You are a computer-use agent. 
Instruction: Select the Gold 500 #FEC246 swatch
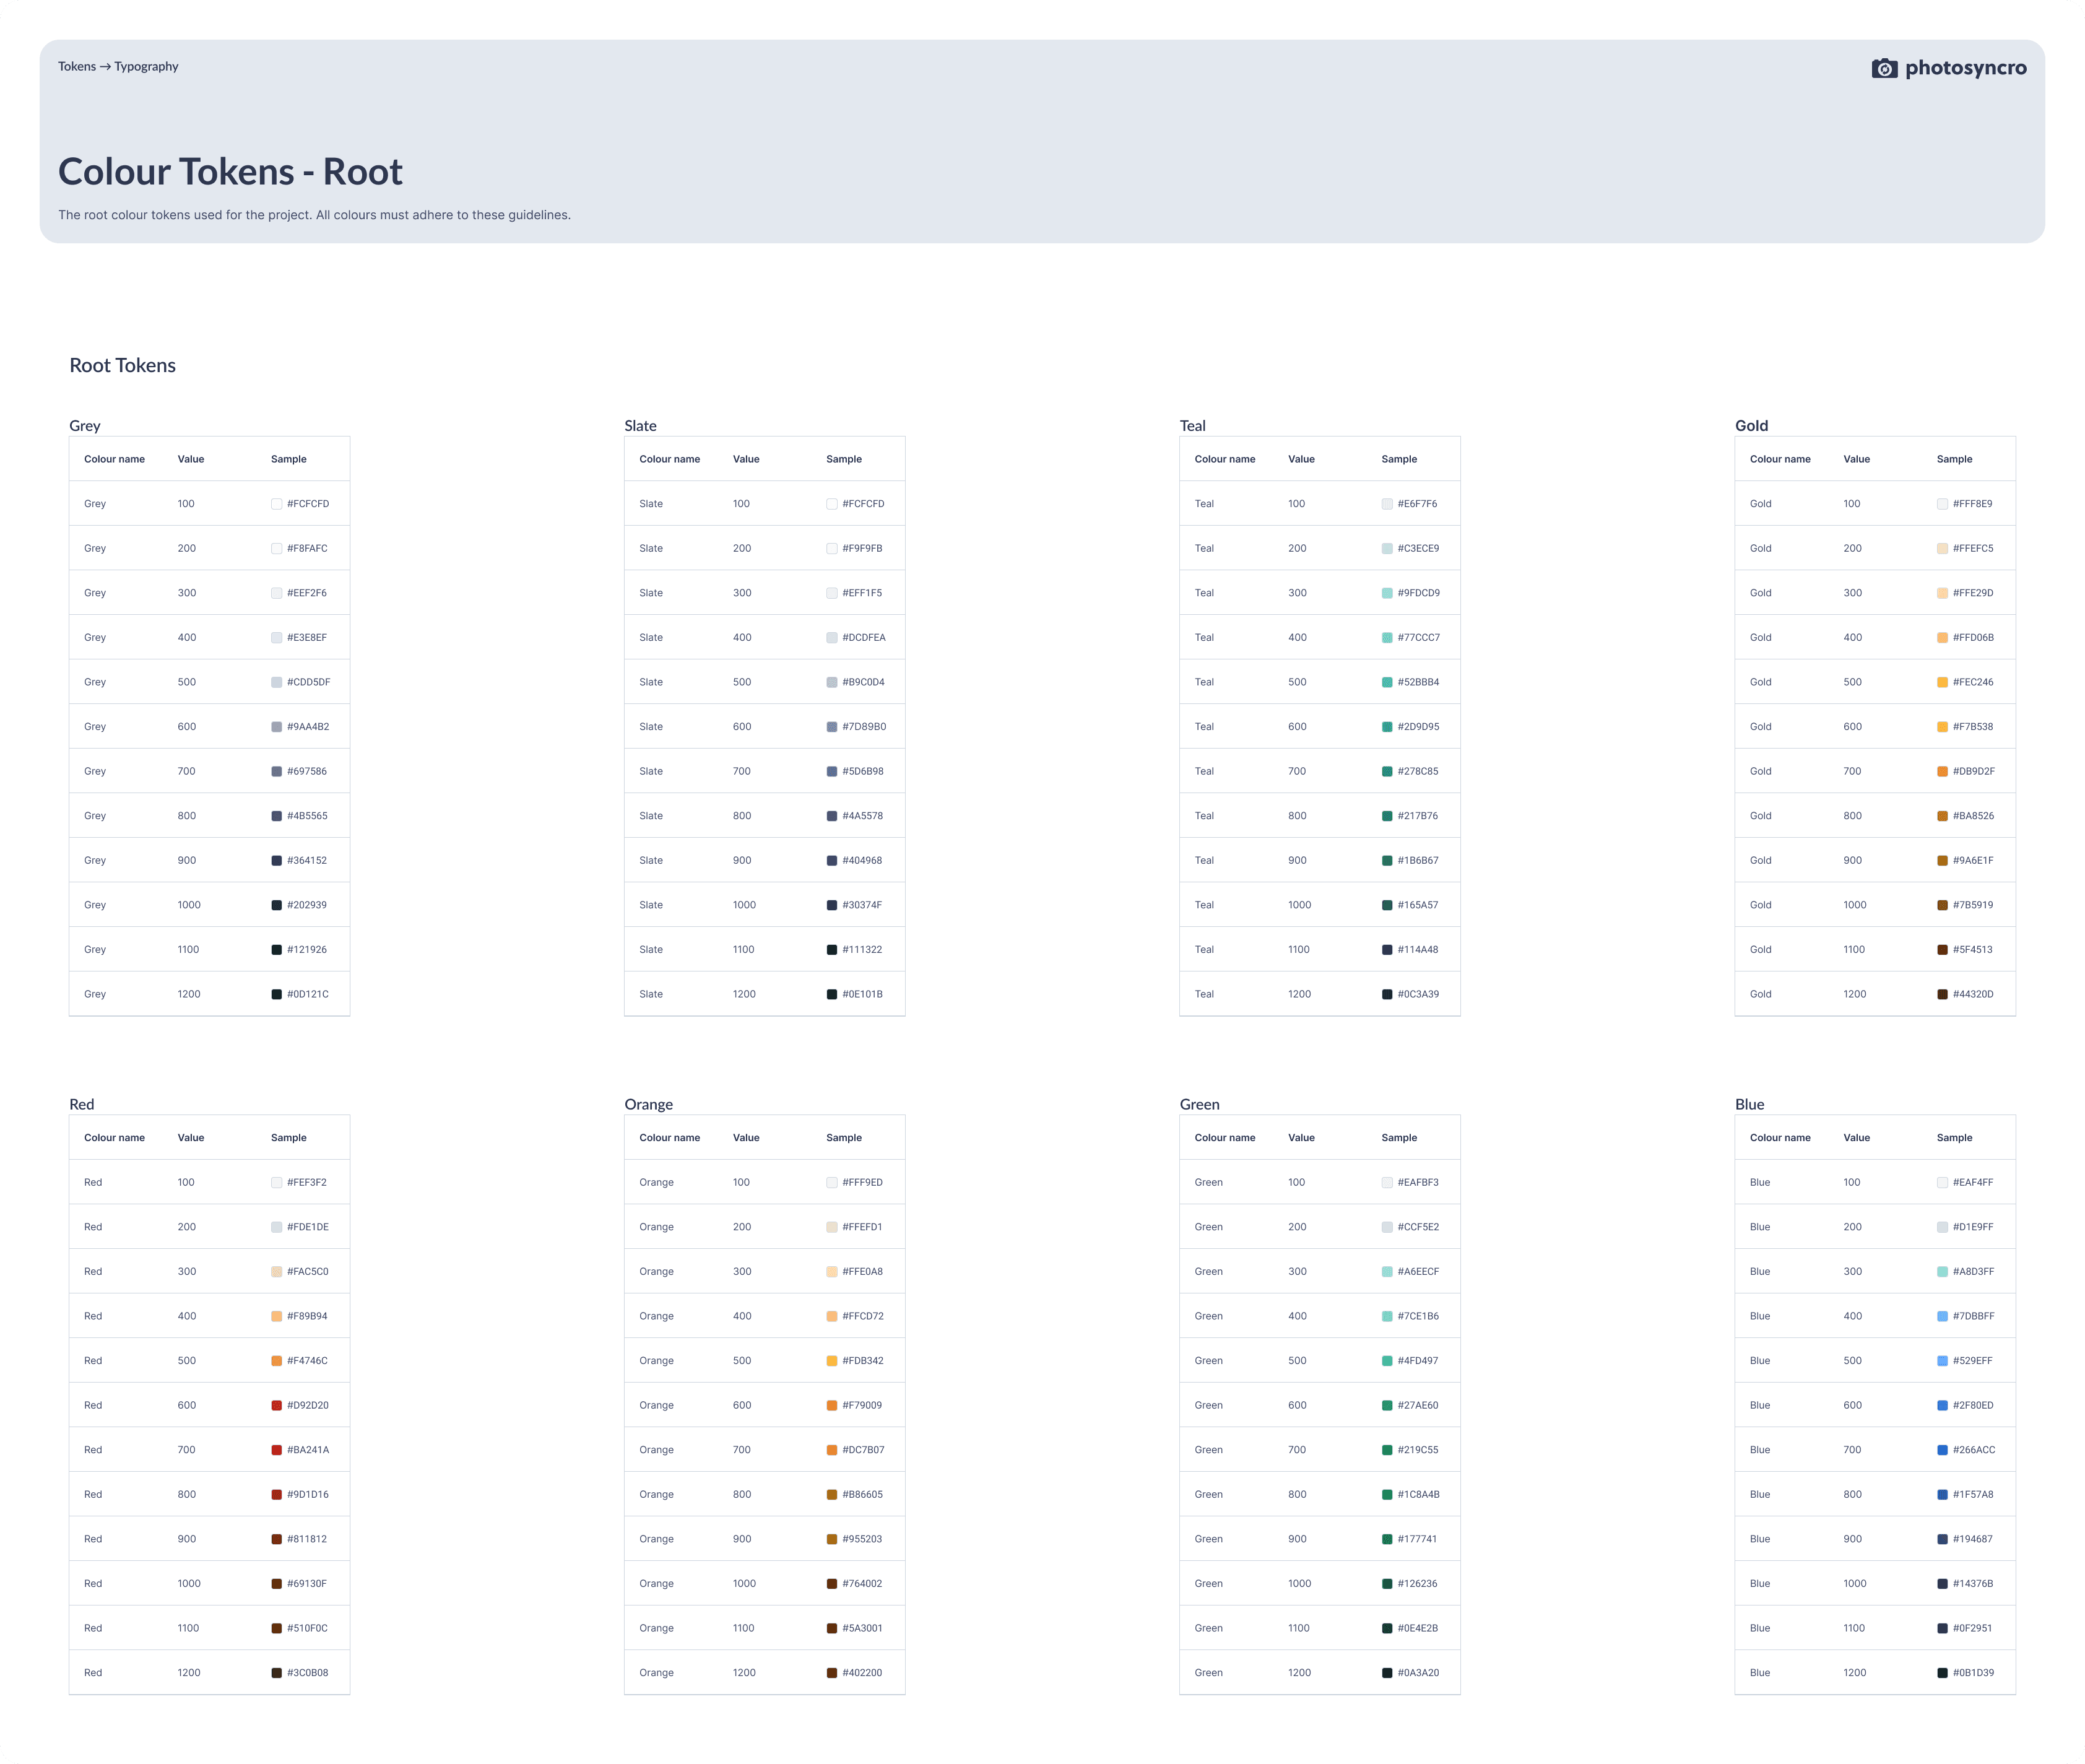[x=1942, y=683]
